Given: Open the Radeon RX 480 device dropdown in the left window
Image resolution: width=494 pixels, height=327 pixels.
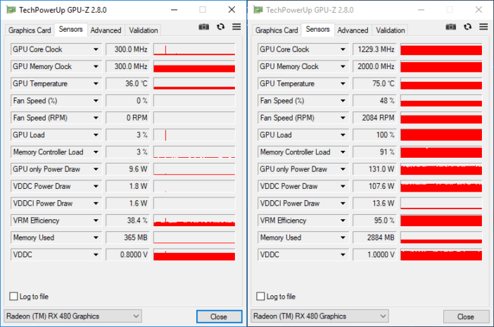Looking at the screenshot, I should point(72,316).
